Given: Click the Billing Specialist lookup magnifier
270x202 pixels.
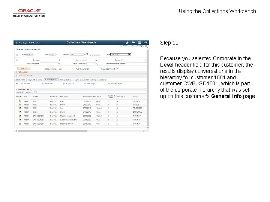Looking at the screenshot, I should [59, 64].
